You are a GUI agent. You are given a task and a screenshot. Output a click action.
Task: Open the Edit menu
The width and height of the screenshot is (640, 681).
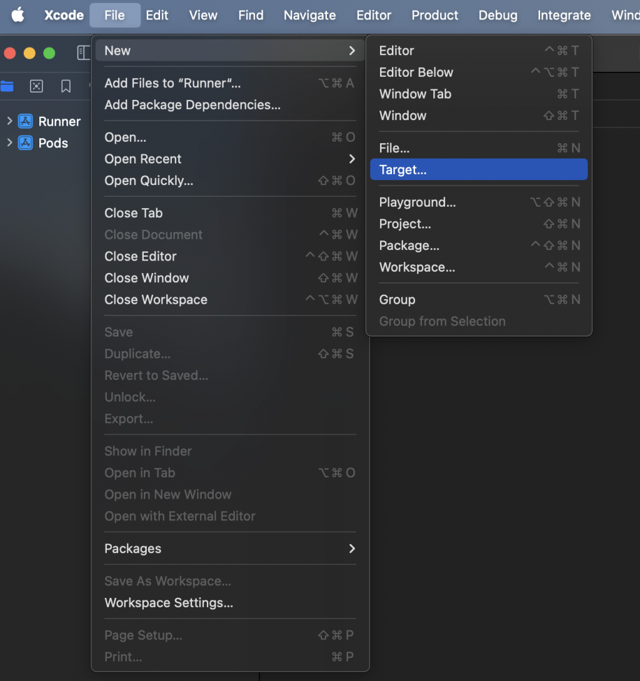pos(157,15)
